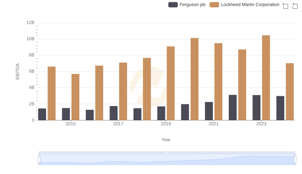Click the zoom area select icon

click(285, 6)
